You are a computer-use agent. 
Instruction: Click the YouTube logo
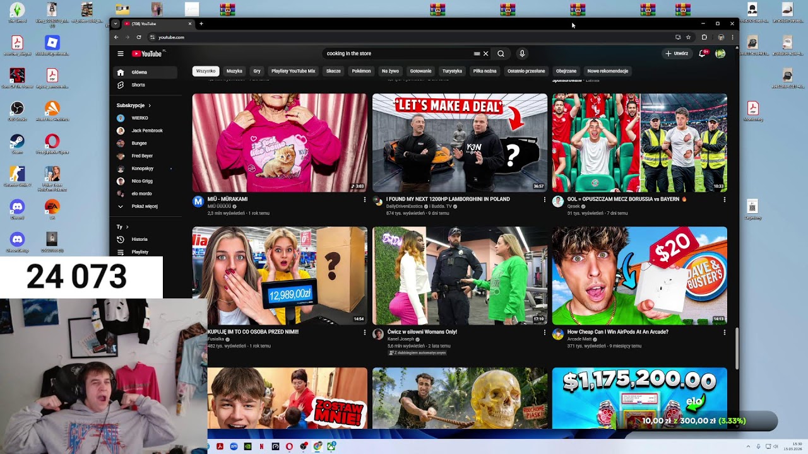[x=147, y=54]
